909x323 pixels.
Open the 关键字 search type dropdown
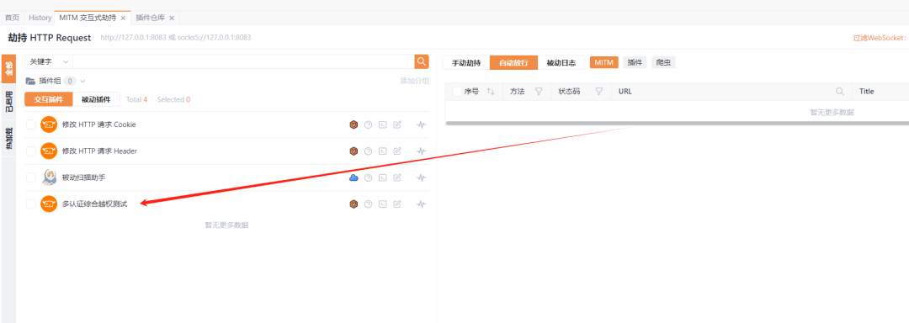click(49, 61)
